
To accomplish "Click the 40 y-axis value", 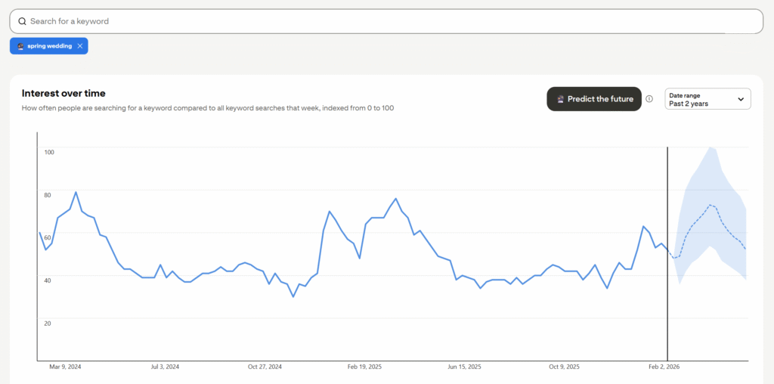I will pos(48,280).
